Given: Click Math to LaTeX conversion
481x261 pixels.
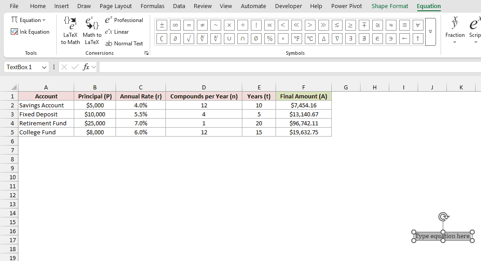Looking at the screenshot, I should click(92, 31).
